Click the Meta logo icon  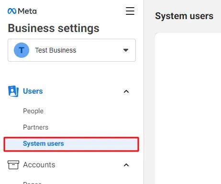pos(12,11)
